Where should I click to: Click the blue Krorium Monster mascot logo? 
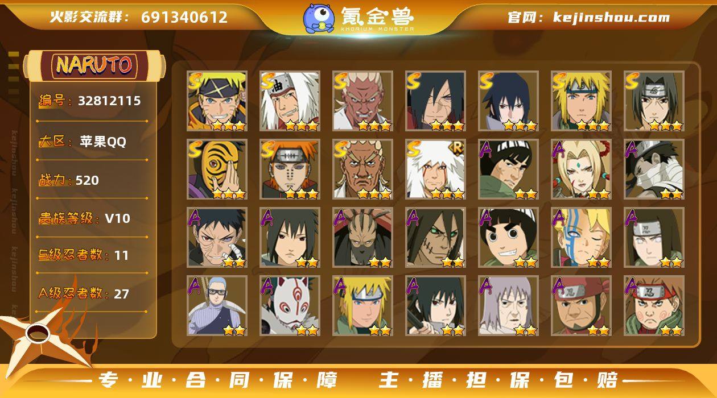(319, 18)
